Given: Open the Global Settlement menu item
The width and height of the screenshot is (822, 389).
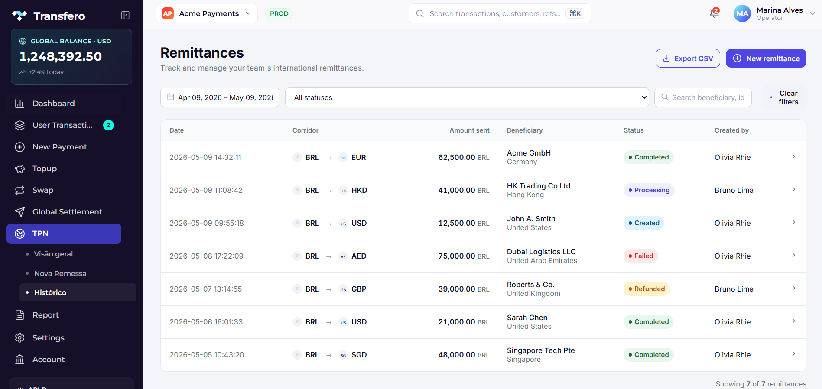Looking at the screenshot, I should pos(64,212).
